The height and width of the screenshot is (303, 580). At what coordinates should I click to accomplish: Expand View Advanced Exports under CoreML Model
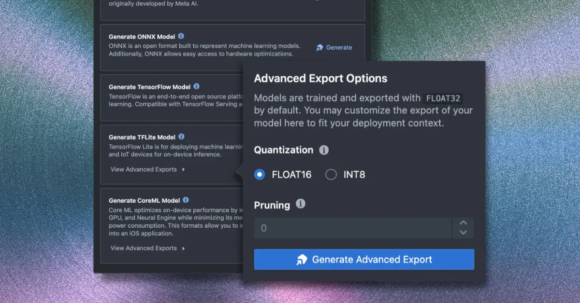click(x=143, y=248)
